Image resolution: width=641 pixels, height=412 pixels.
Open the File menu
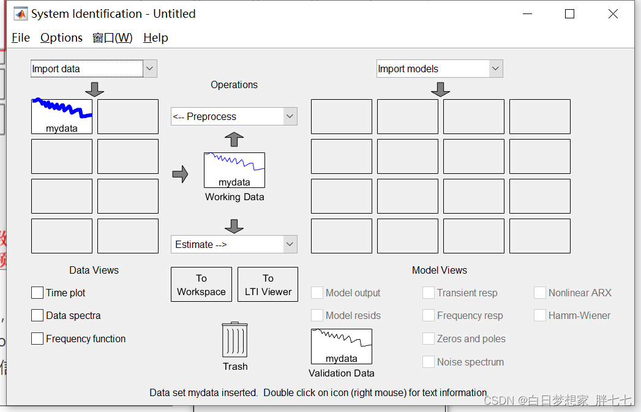coord(20,37)
